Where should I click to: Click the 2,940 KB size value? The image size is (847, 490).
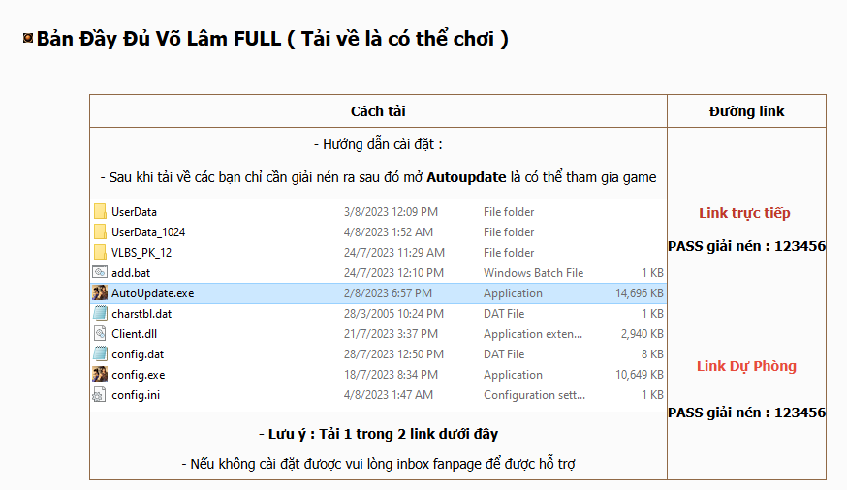point(643,334)
